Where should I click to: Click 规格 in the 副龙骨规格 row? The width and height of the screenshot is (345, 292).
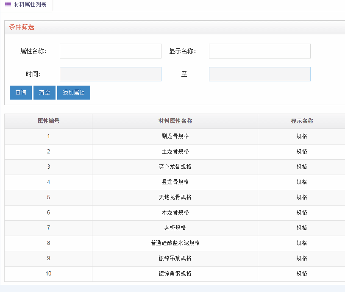(302, 136)
